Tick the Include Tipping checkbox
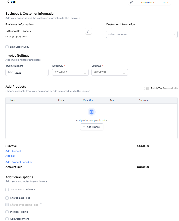Viewport: 179px width, 221px height. (x=7, y=212)
